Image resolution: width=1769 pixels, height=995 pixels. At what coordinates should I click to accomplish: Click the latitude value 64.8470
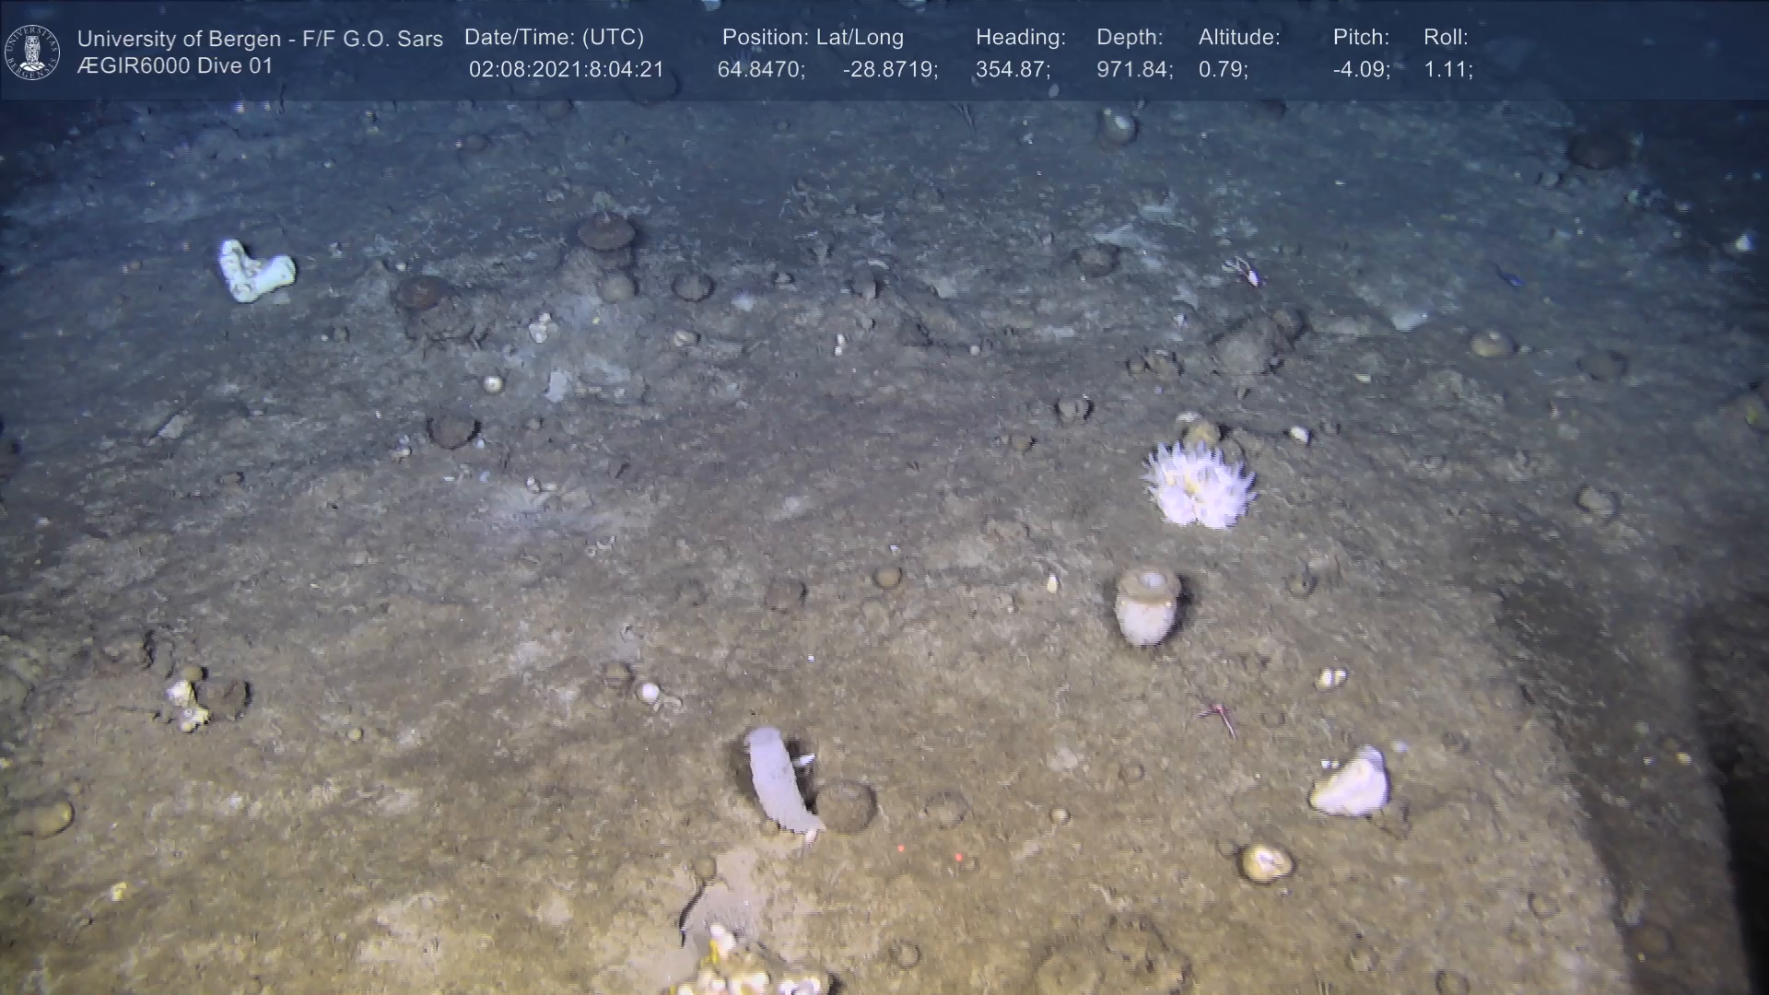tap(760, 70)
